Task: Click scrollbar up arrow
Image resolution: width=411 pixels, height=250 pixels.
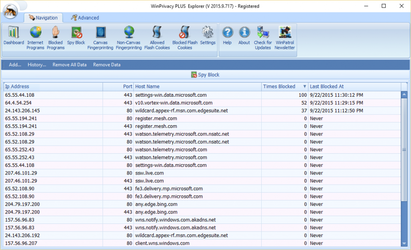Action: 404,94
